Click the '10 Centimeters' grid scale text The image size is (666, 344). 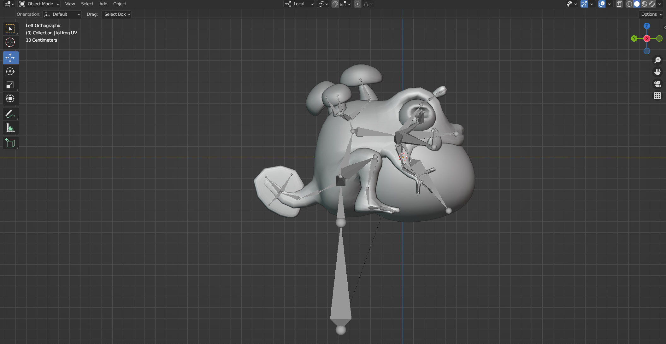(x=41, y=40)
